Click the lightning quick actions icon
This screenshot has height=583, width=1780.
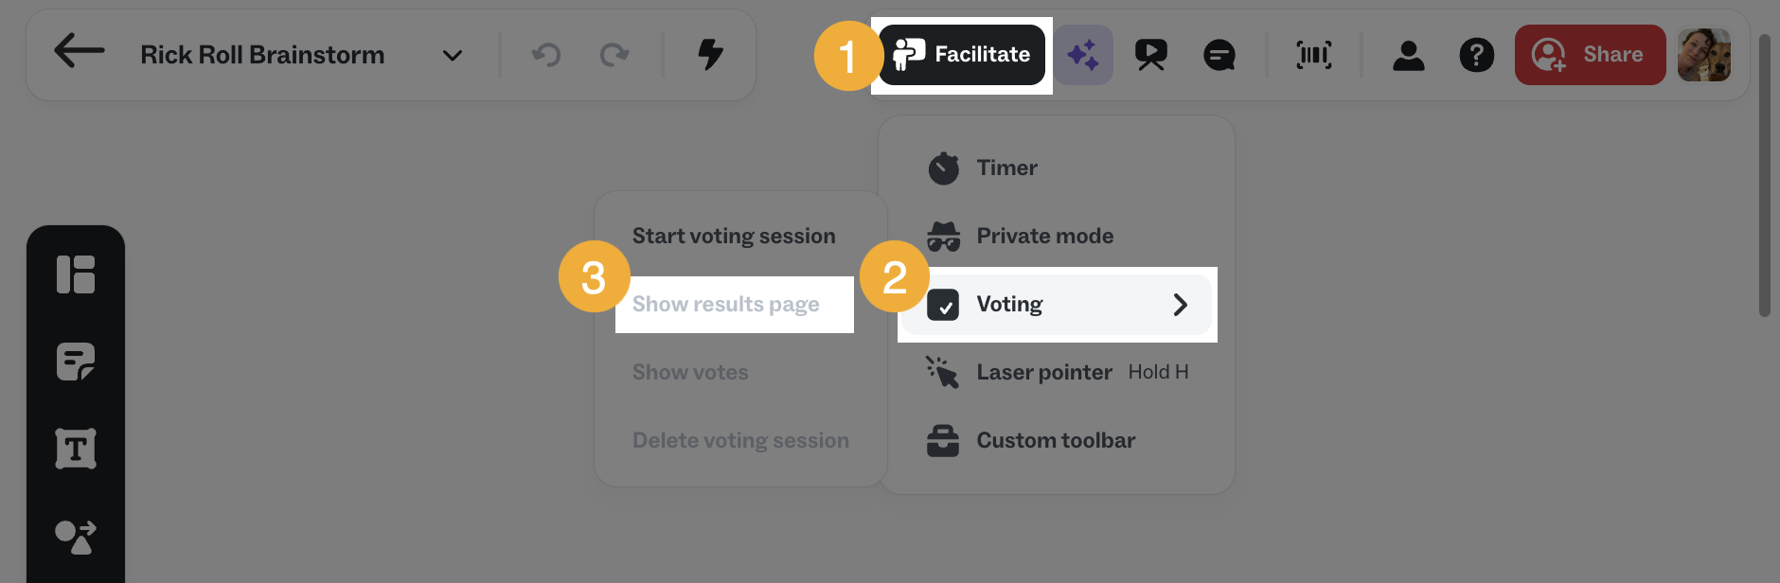708,55
